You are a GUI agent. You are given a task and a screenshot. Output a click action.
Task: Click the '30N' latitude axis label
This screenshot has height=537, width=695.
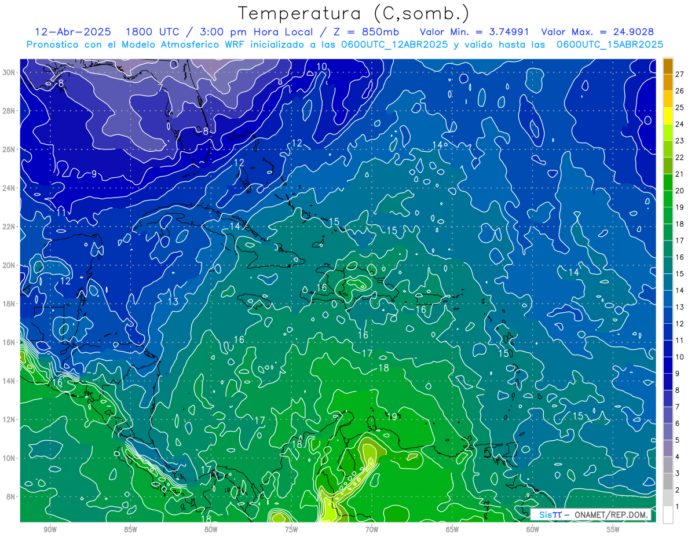tap(9, 72)
